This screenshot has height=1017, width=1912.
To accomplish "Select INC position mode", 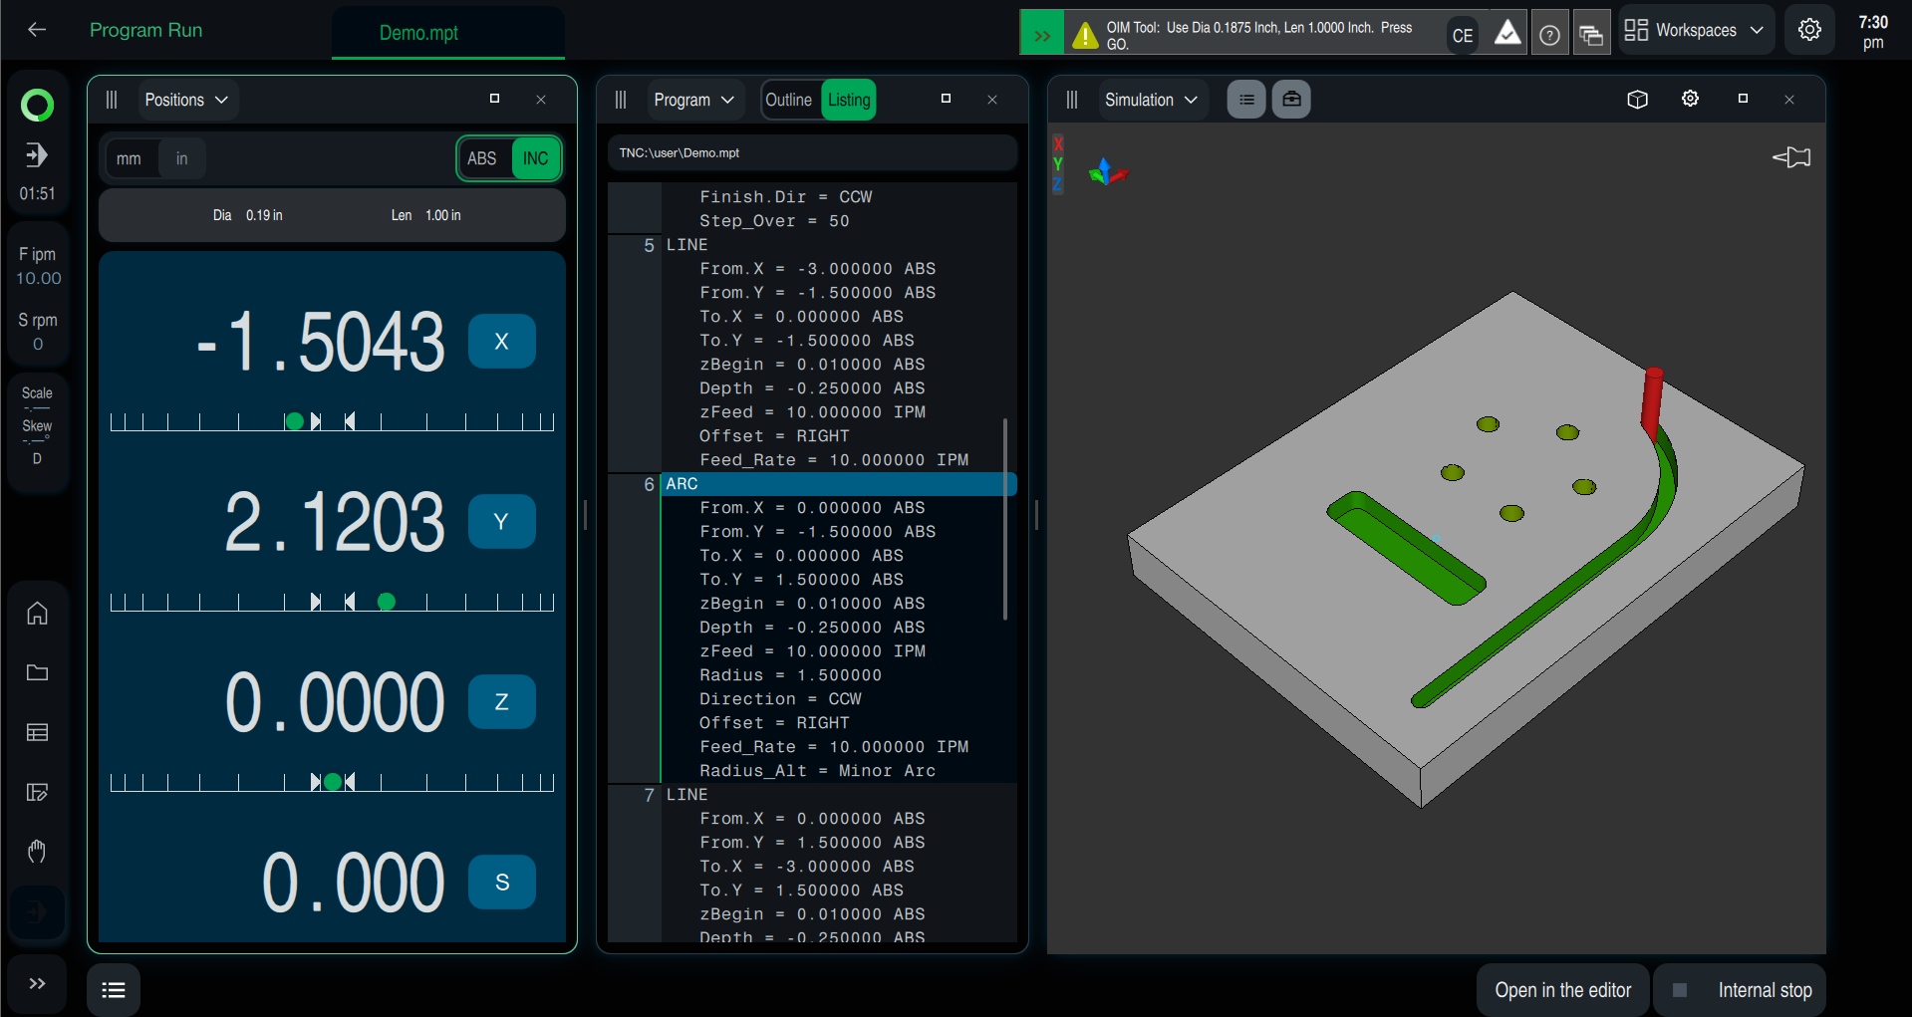I will point(535,158).
